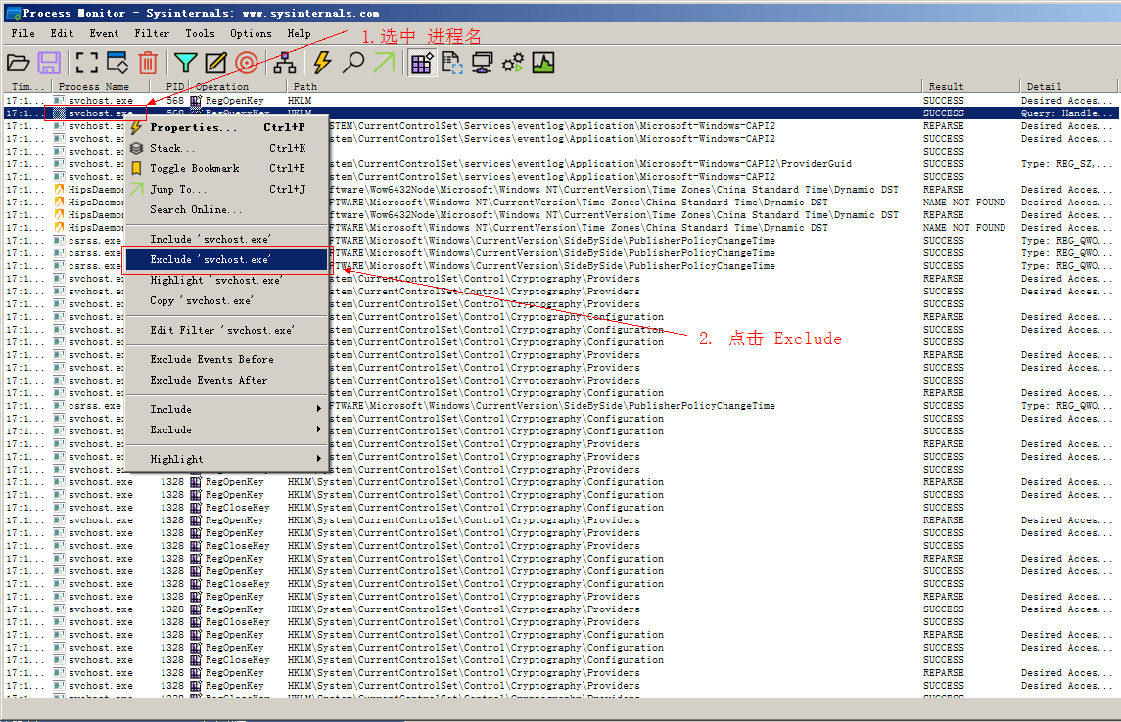Toggle Show File System Activity button
Viewport: 1121px width, 722px height.
(x=452, y=63)
